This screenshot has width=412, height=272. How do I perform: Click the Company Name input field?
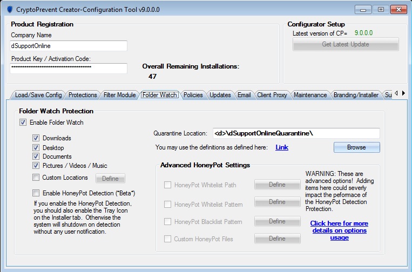coord(69,46)
